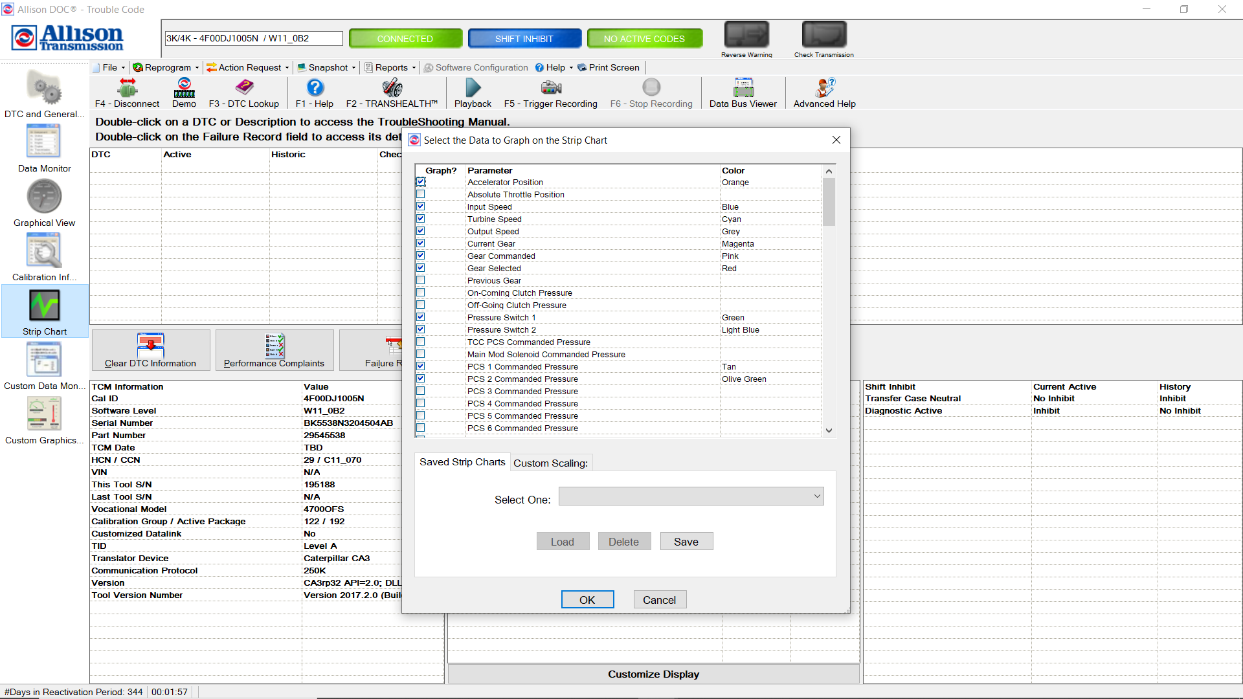Viewport: 1243px width, 699px height.
Task: Open Data Monitor in sidebar
Action: point(44,142)
